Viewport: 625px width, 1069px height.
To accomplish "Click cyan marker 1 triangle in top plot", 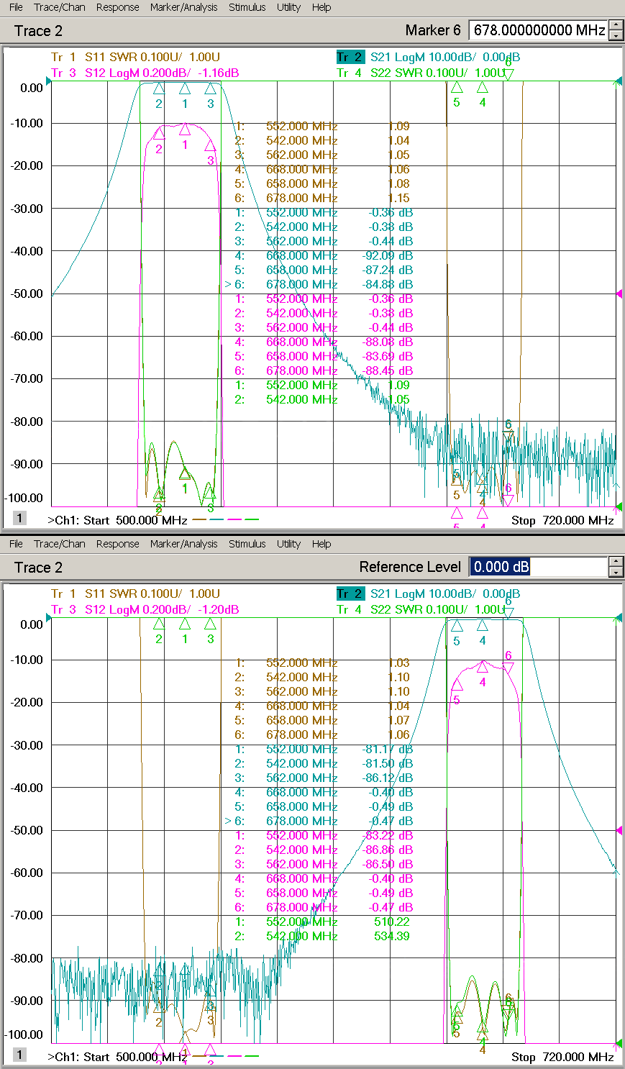I will coord(185,88).
